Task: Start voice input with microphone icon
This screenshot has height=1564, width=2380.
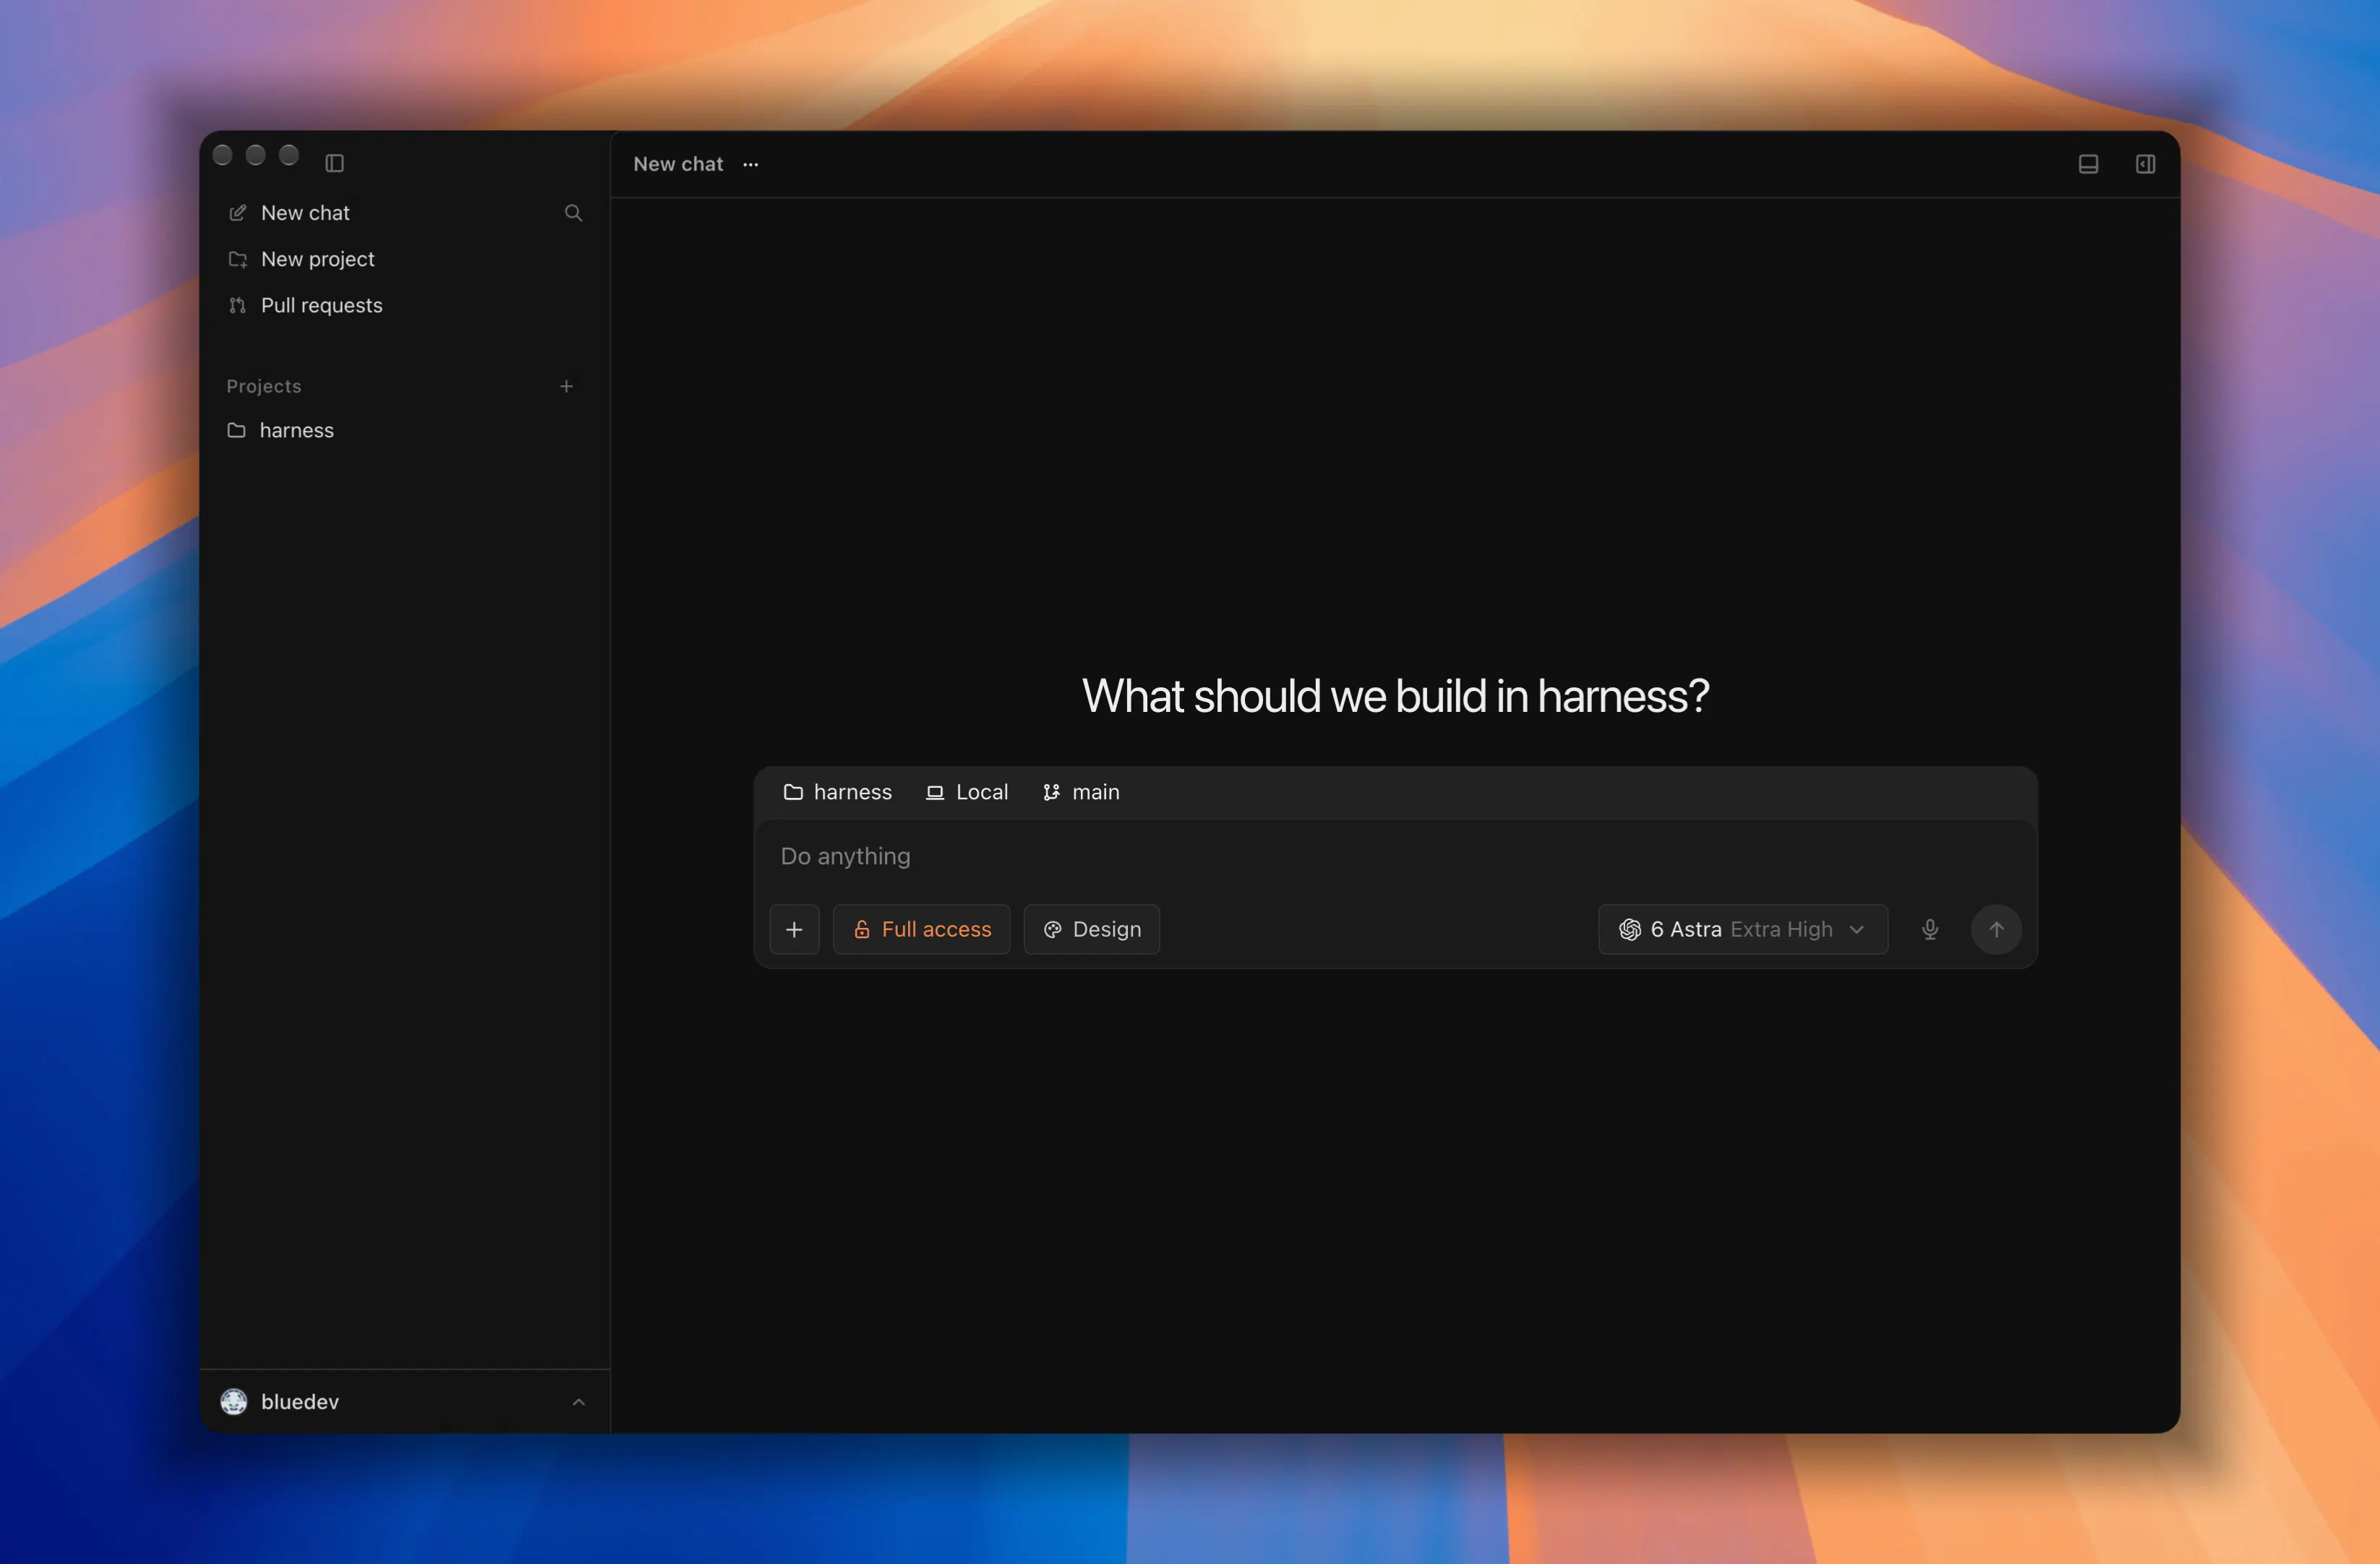Action: [x=1930, y=929]
